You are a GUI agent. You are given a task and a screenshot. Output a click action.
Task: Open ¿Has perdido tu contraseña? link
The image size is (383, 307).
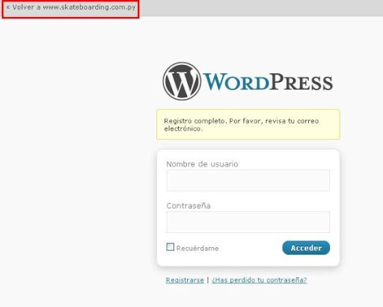coord(260,280)
